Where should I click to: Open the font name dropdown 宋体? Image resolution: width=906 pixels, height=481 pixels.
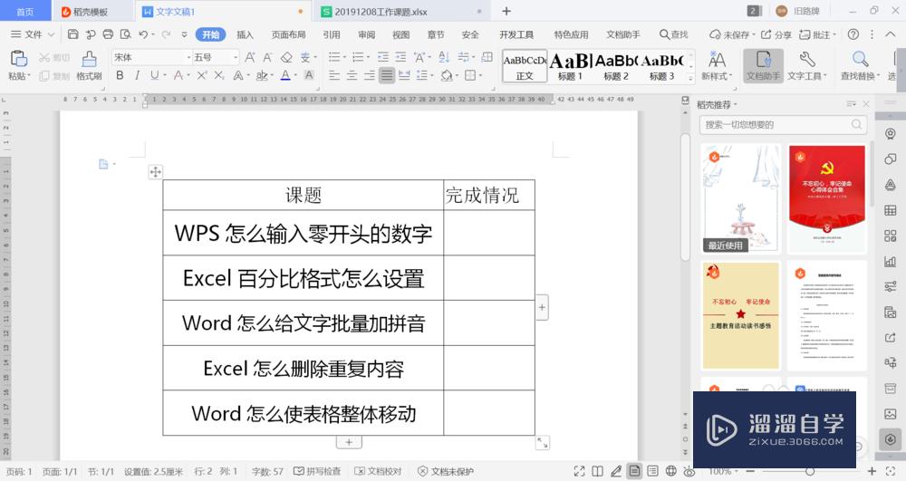188,57
